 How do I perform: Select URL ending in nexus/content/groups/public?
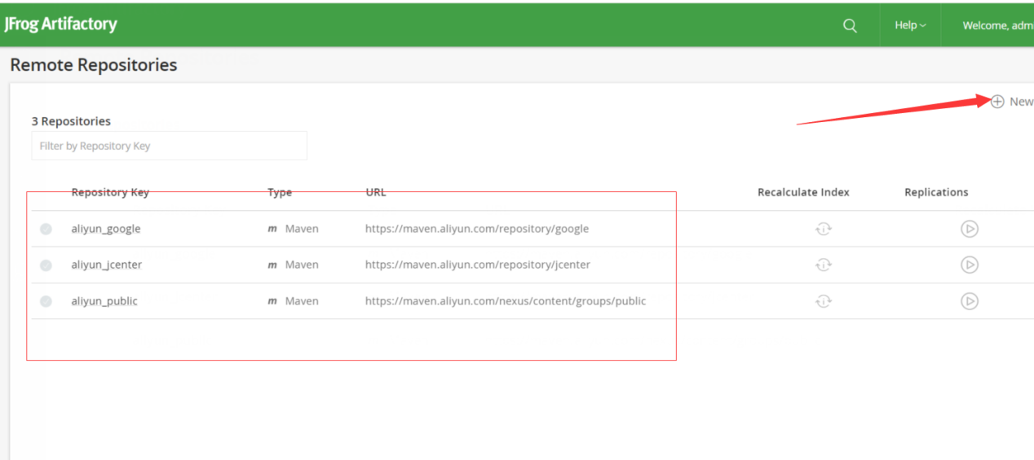506,301
